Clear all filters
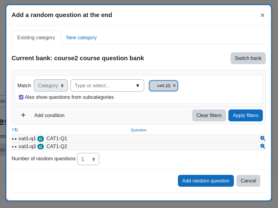This screenshot has width=278, height=208. pos(209,116)
